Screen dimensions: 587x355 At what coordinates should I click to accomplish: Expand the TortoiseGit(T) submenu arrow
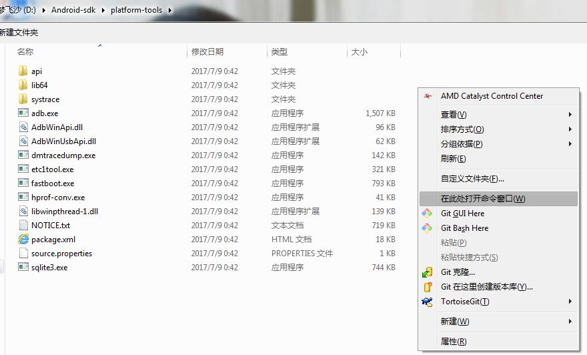pos(570,302)
